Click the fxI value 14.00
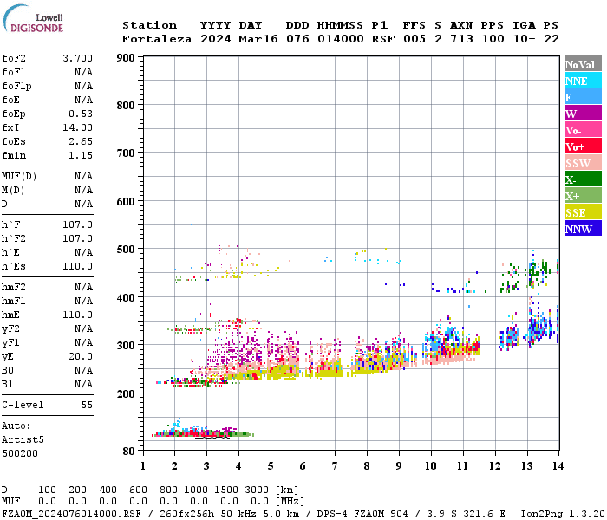The image size is (607, 520). 78,127
